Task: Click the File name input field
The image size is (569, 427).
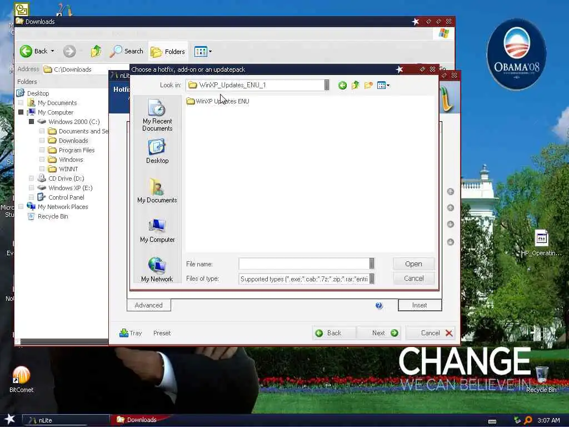Action: [x=304, y=264]
